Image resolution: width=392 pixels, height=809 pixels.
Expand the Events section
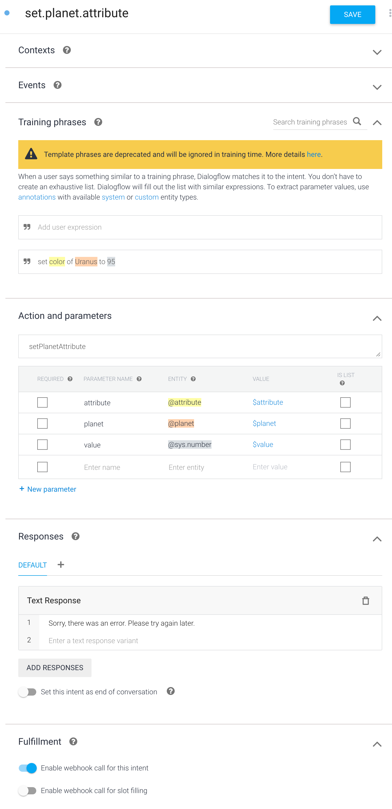coord(377,87)
